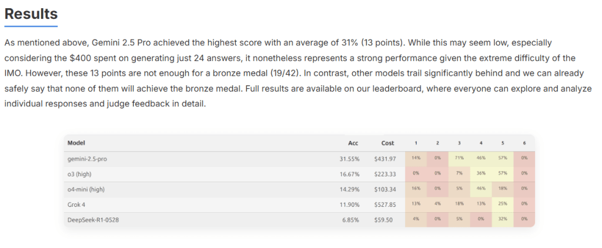Click the 16.67% accuracy value
The width and height of the screenshot is (602, 248).
pos(349,174)
